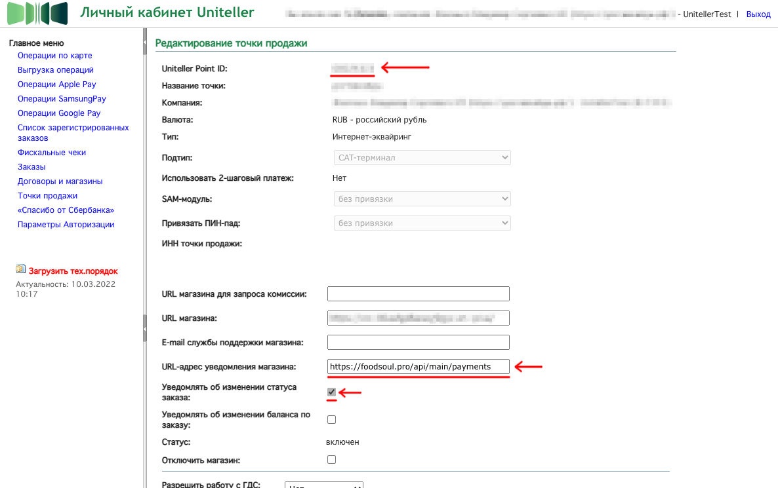Image resolution: width=778 pixels, height=488 pixels.
Task: Select Фискальные чеки menu entry
Action: pyautogui.click(x=52, y=153)
